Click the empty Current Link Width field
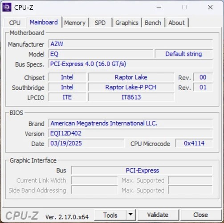Image resolution: width=224 pixels, height=223 pixels. [x=94, y=180]
